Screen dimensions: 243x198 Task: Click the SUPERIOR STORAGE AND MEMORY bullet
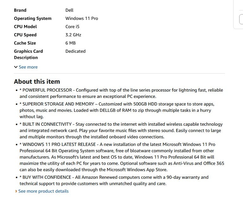pyautogui.click(x=117, y=110)
